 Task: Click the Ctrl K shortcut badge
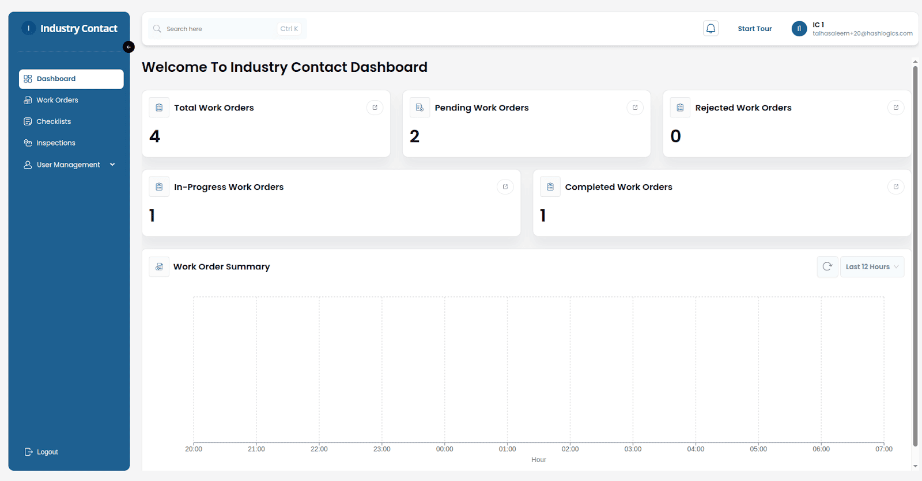click(289, 29)
